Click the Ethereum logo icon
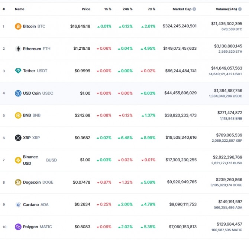Viewport: 249px width, 240px height. click(18, 49)
